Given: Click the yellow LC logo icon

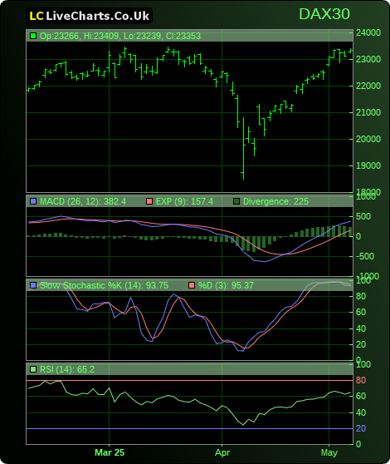Looking at the screenshot, I should 37,16.
